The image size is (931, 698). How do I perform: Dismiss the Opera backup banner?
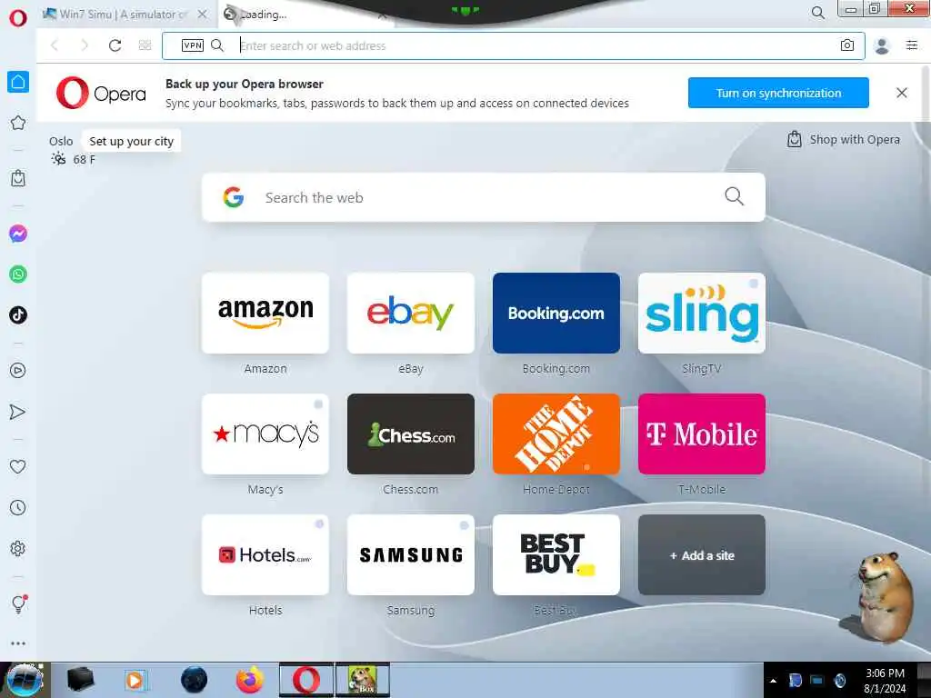901,93
